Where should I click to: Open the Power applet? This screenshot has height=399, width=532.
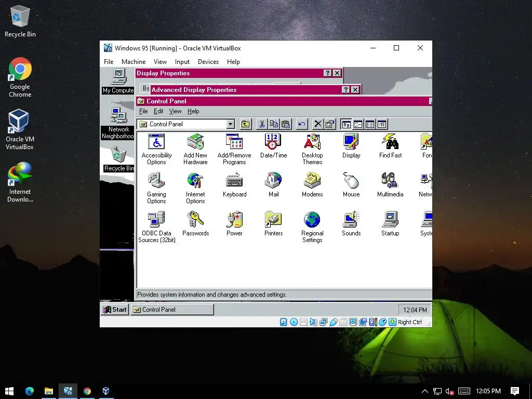click(234, 224)
